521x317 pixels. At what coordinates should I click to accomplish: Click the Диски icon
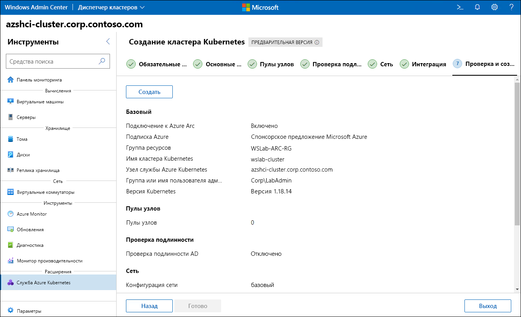(x=11, y=155)
